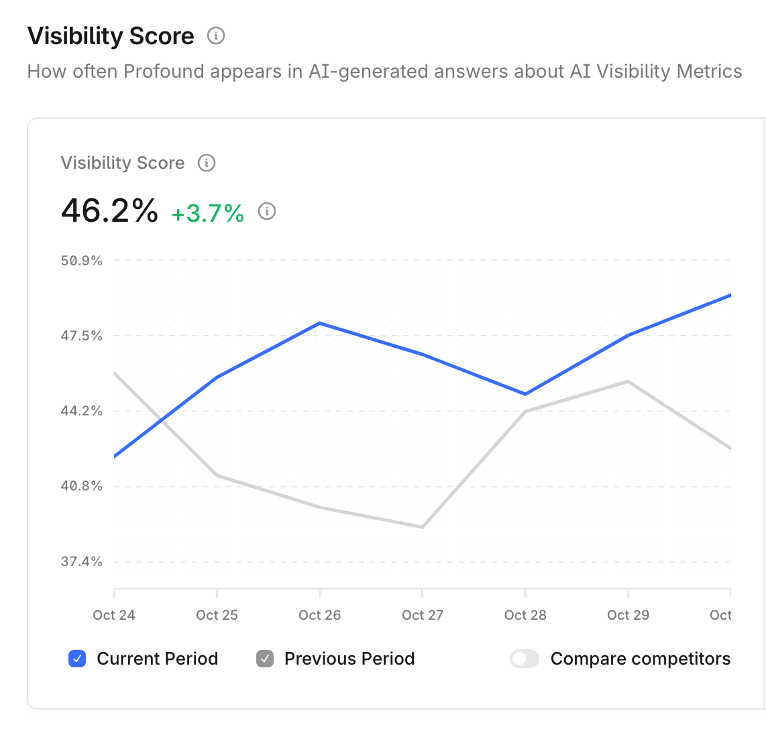Click the Visibility Score card title
Screen dimensions: 766x733
(123, 163)
